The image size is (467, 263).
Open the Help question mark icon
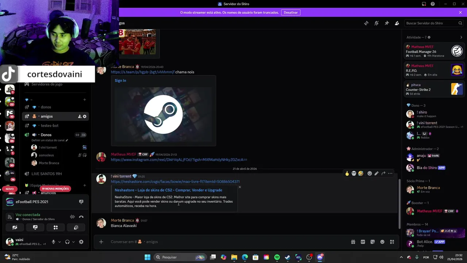(x=433, y=4)
